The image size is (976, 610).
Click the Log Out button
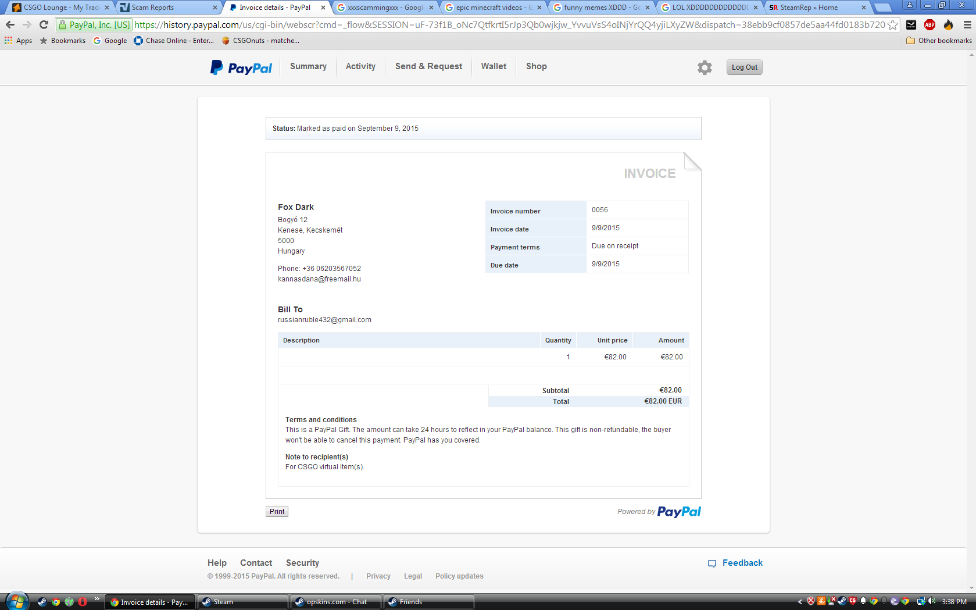pos(744,67)
